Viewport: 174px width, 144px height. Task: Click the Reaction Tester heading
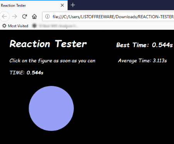[48, 44]
